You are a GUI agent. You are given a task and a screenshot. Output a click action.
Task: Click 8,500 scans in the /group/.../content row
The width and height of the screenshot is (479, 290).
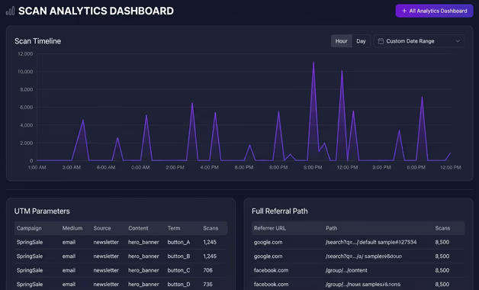click(x=442, y=270)
